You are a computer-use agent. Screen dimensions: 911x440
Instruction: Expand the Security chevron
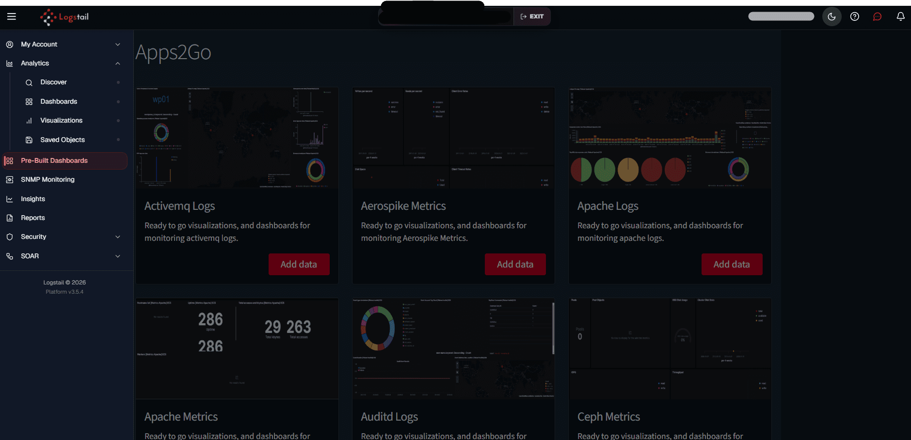(117, 237)
